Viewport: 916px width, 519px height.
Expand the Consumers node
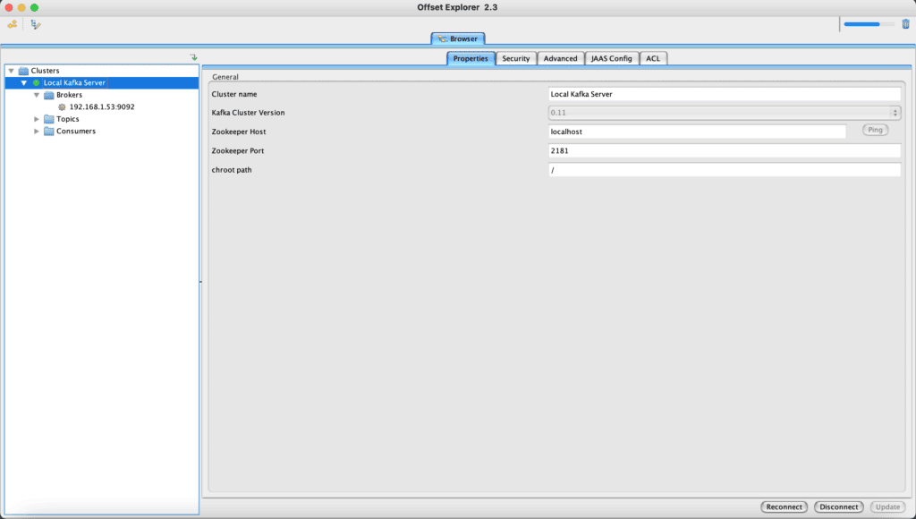click(37, 132)
